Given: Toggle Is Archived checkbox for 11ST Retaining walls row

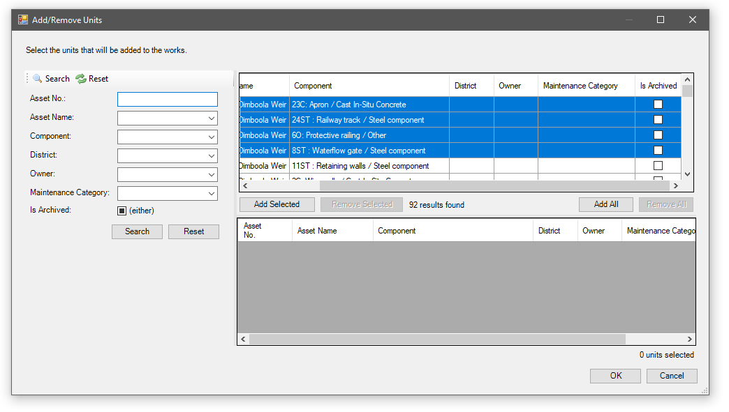Looking at the screenshot, I should pyautogui.click(x=657, y=166).
